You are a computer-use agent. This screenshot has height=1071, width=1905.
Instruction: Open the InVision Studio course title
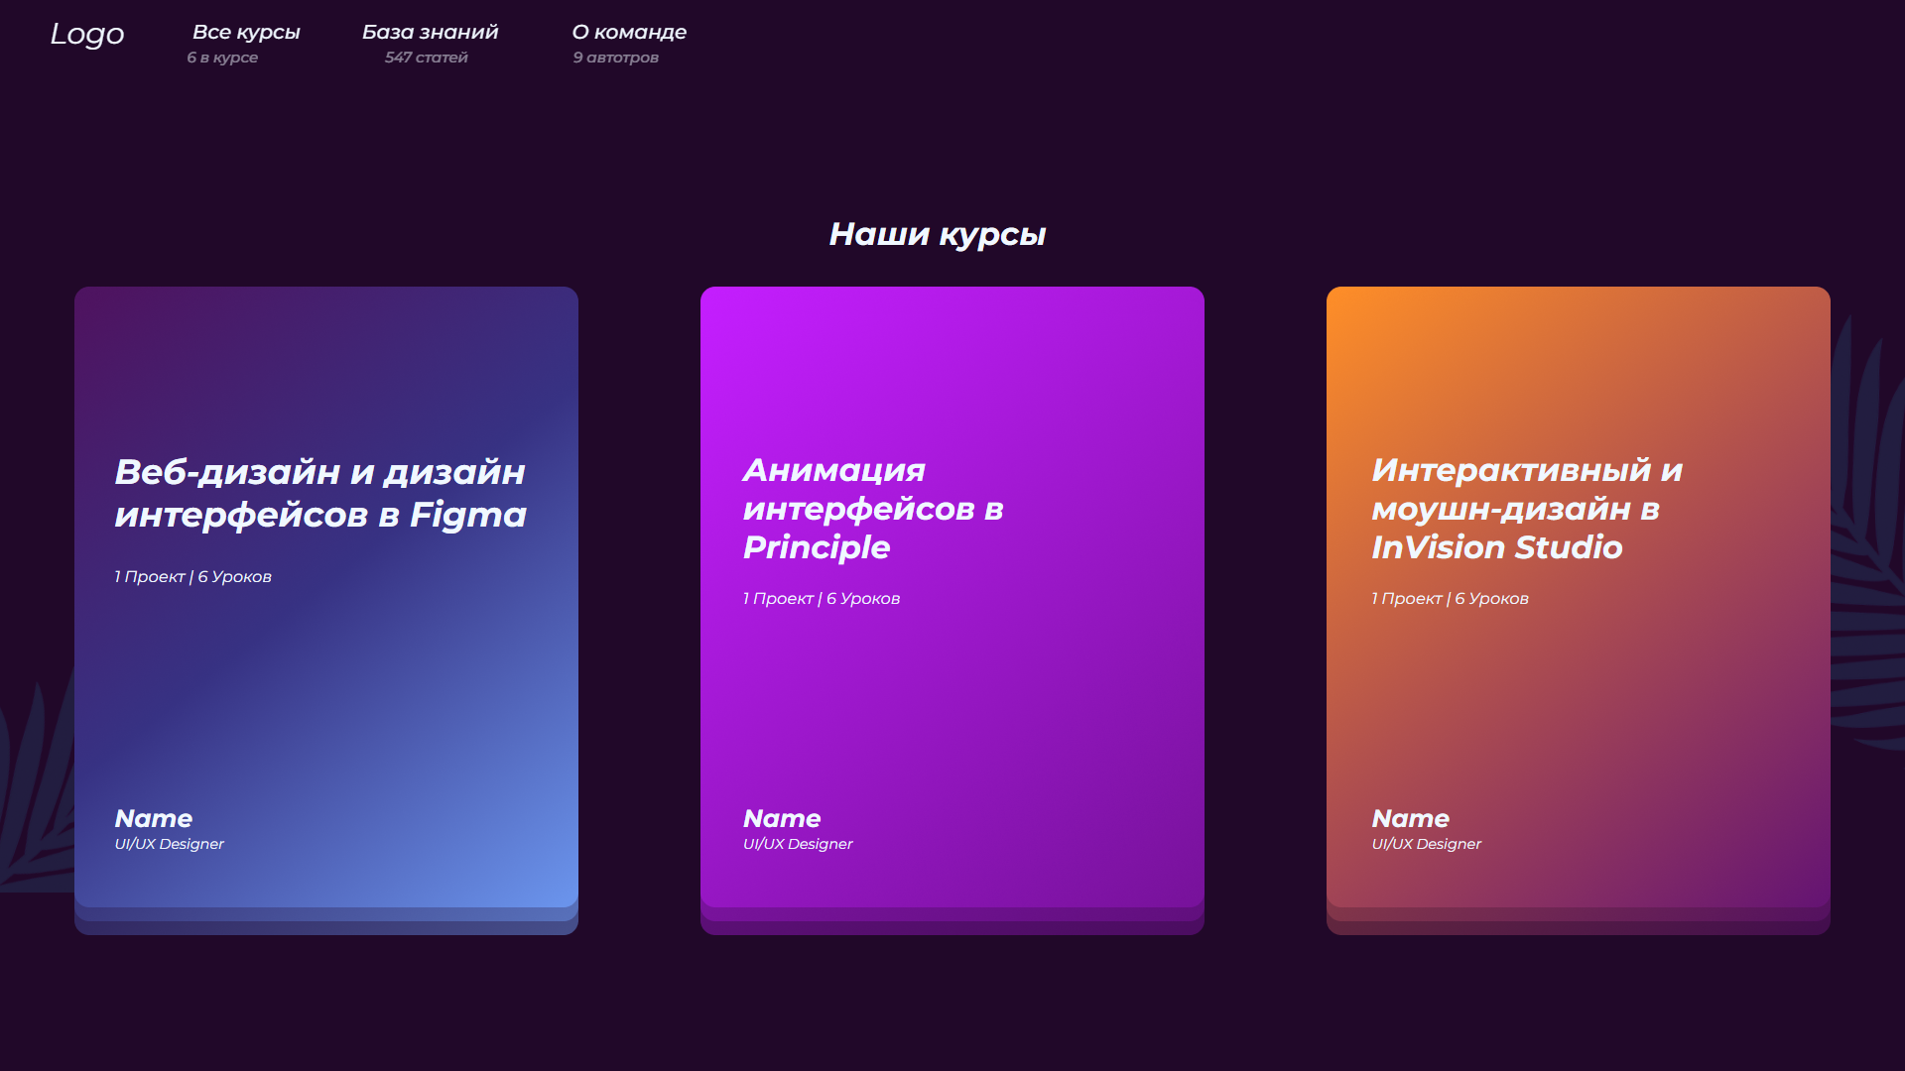[x=1527, y=509]
